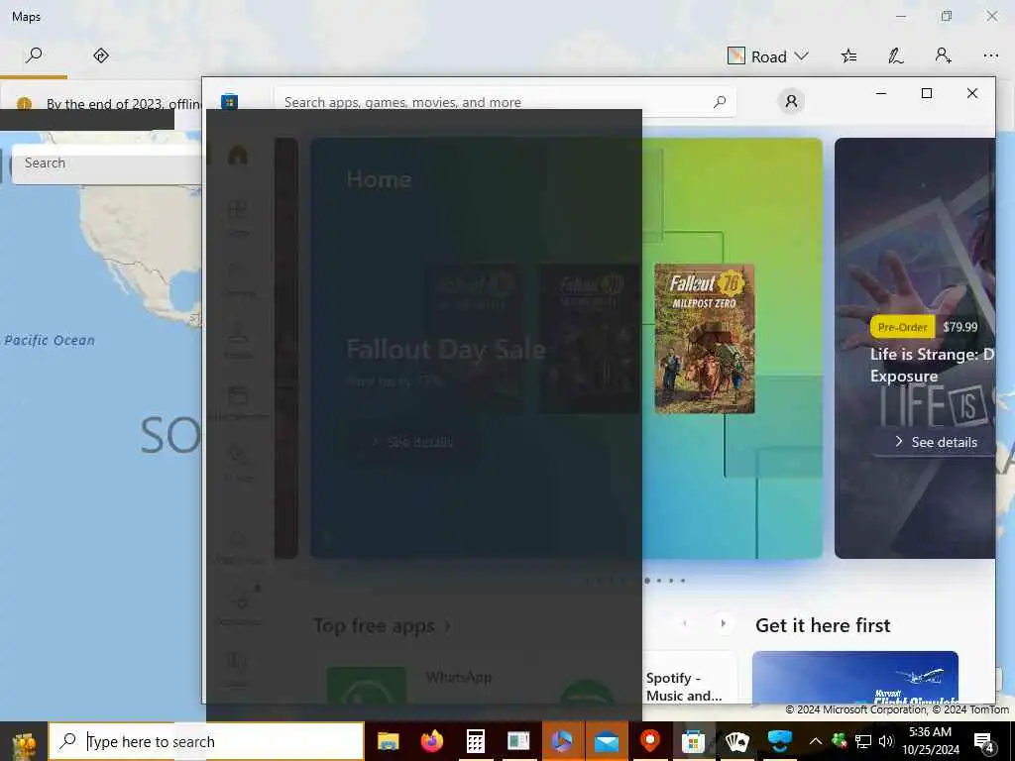Click See details for Life is Strange
Screen dimensions: 1015x761
936,442
